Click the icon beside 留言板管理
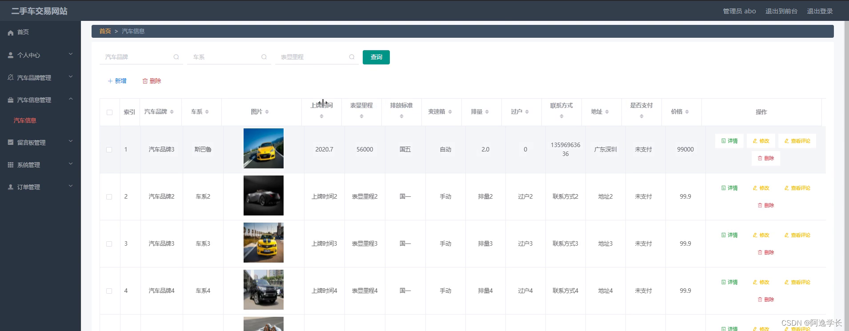The height and width of the screenshot is (331, 849). pyautogui.click(x=11, y=142)
